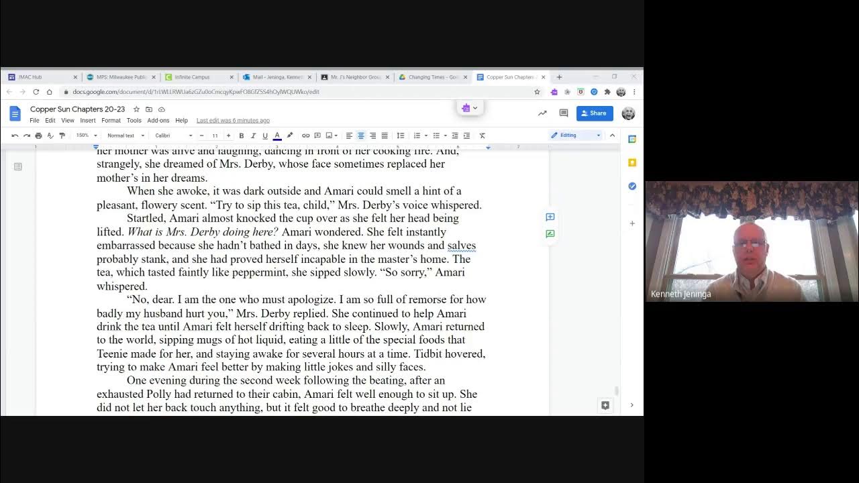Show document outline icon
Viewport: 859px width, 483px height.
click(18, 166)
